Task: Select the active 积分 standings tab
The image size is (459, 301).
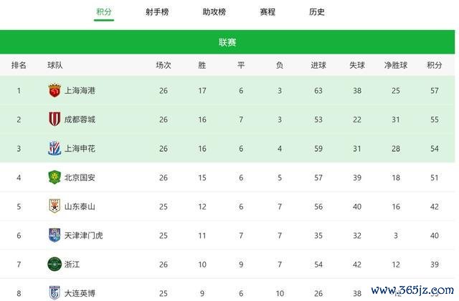Action: coord(104,12)
